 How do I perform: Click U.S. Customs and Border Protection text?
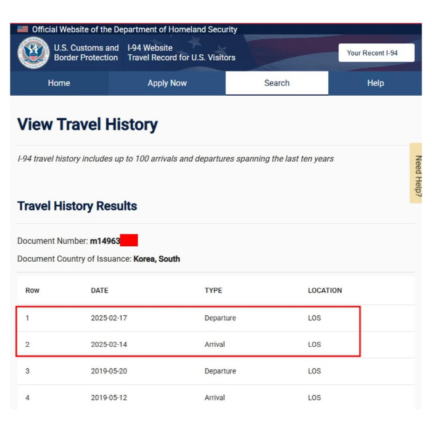click(86, 52)
